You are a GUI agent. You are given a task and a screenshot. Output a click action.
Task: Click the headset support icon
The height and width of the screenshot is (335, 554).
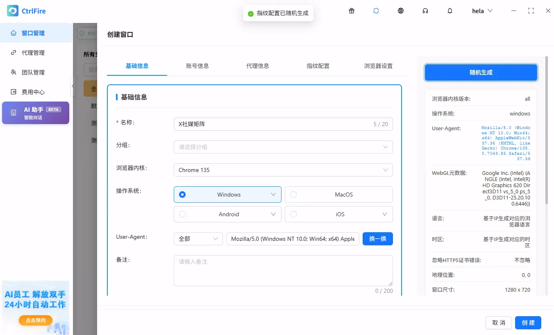coord(425,11)
